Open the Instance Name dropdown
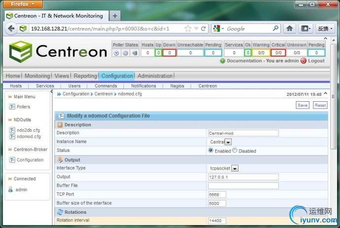 click(x=228, y=142)
